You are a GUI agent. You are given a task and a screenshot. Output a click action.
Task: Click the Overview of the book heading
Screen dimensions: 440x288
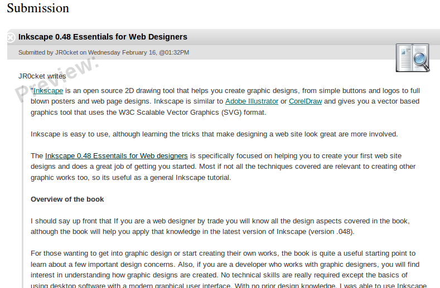pyautogui.click(x=67, y=199)
